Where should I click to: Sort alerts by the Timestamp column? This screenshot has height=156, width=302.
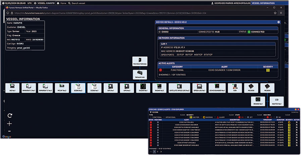pyautogui.click(x=267, y=120)
